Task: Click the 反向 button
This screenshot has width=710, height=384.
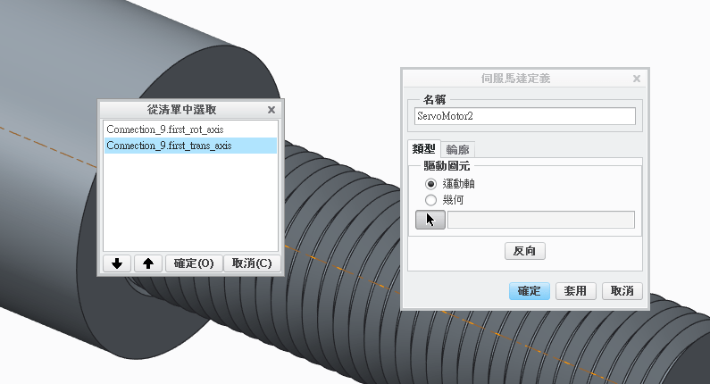Action: 524,251
